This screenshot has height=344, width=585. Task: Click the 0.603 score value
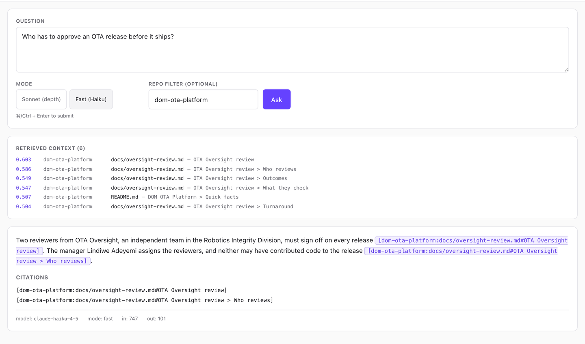24,160
